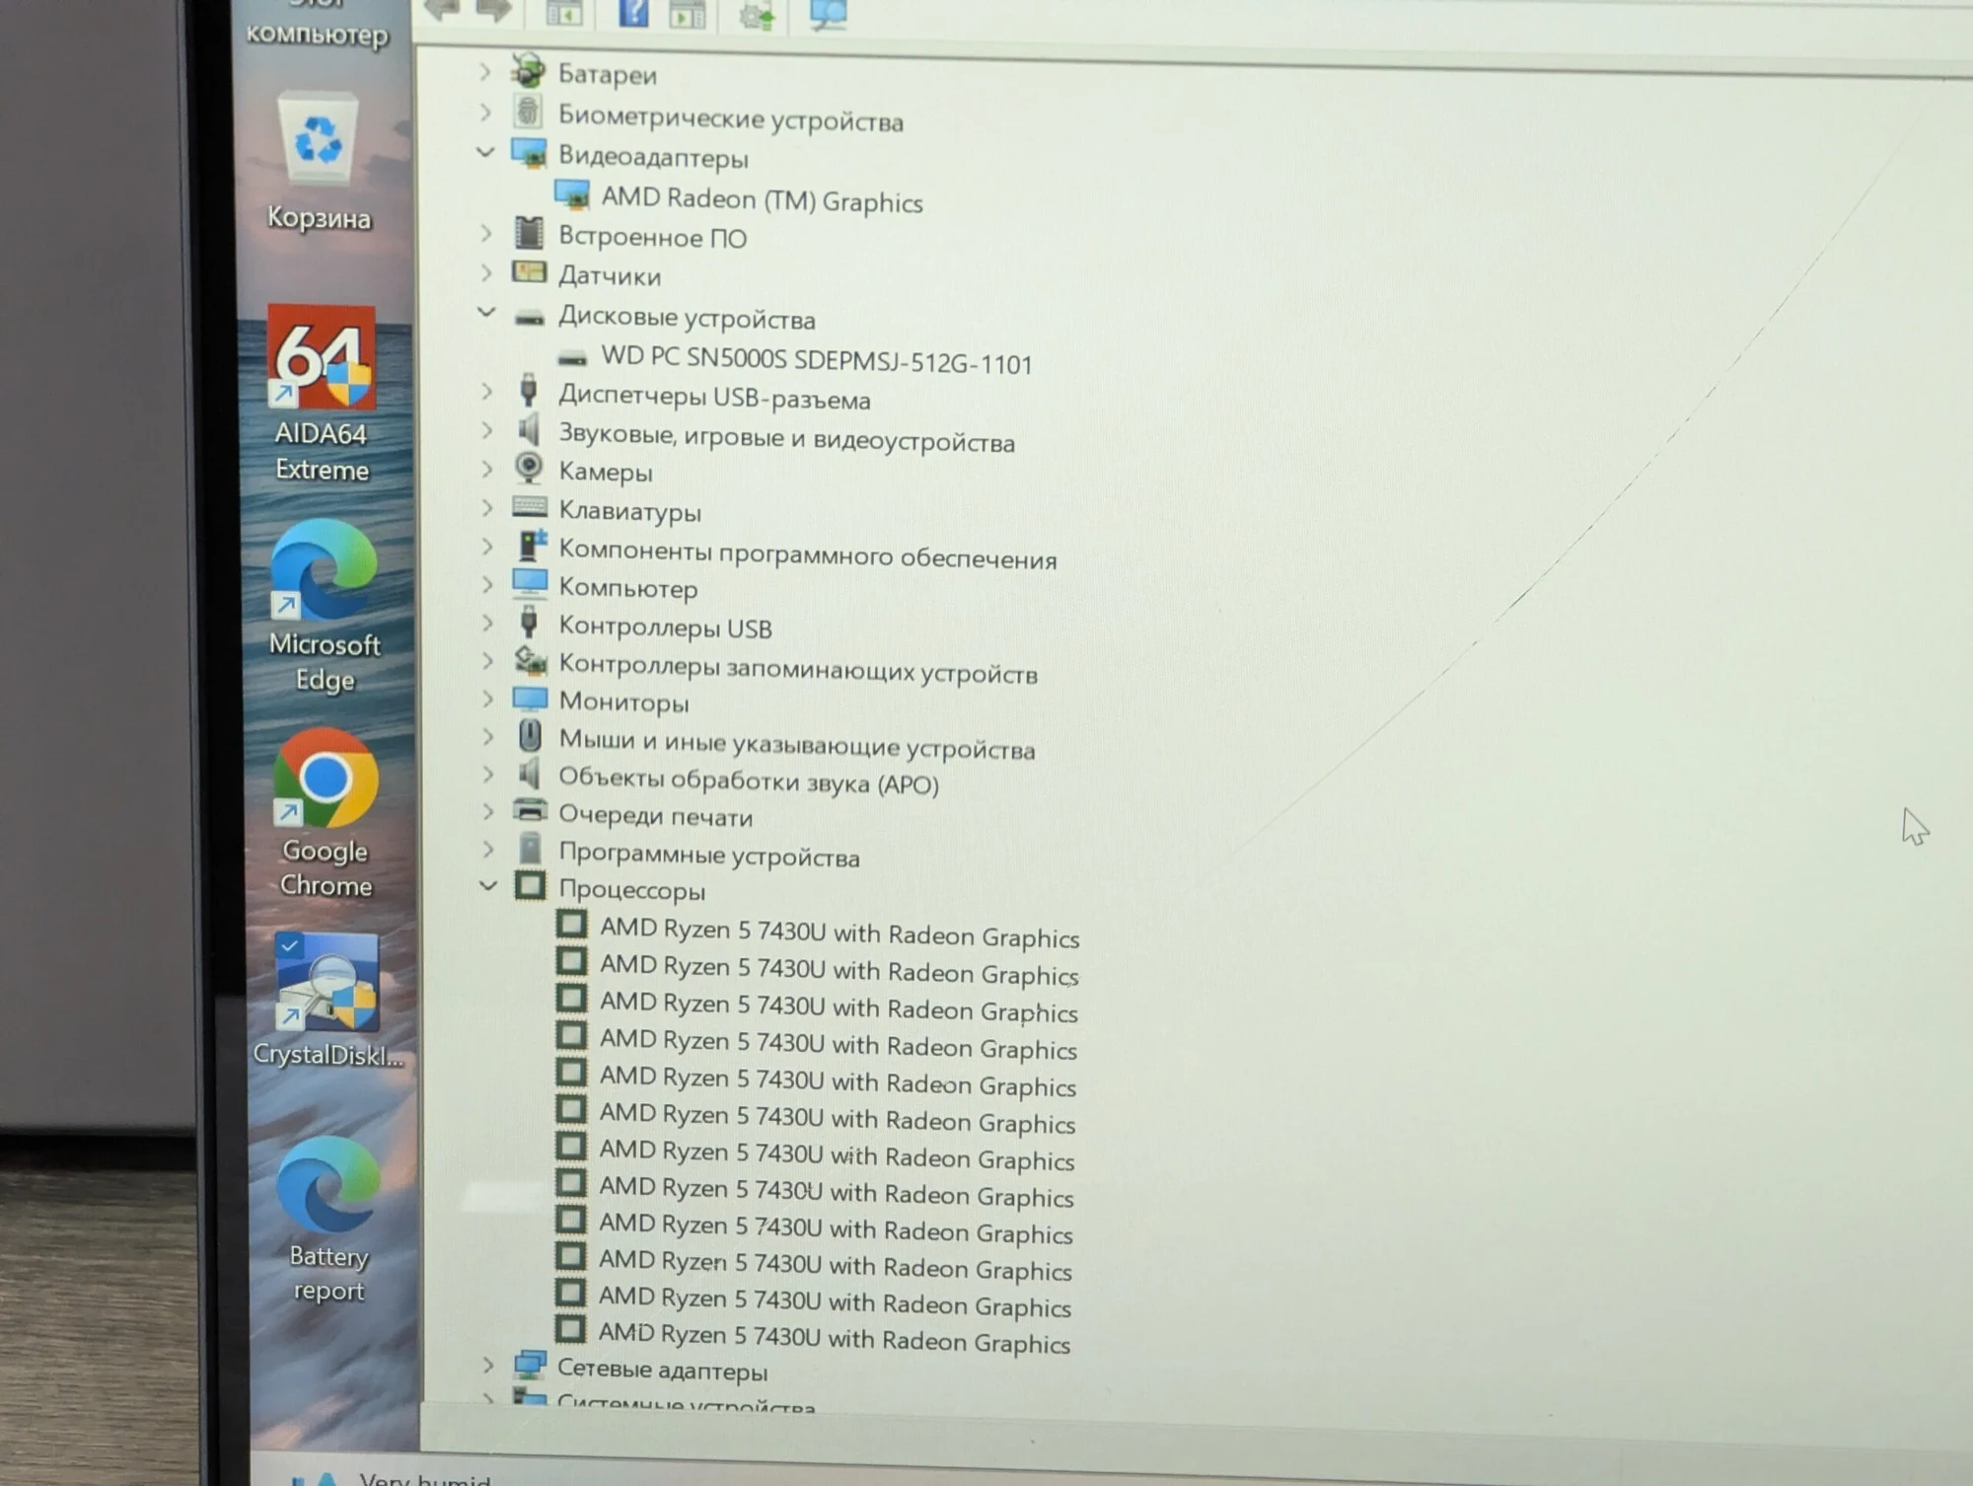Click the forward arrow toolbar button
This screenshot has height=1486, width=1973.
coord(493,10)
